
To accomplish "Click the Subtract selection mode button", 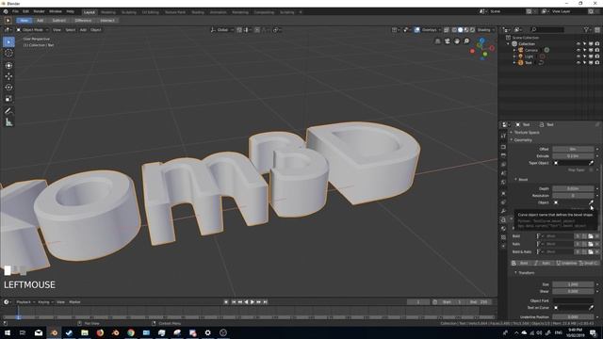I will tap(58, 21).
